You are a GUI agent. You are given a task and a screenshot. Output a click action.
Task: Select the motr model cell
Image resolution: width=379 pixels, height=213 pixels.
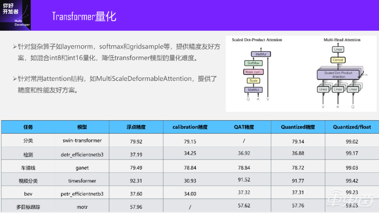pyautogui.click(x=82, y=207)
